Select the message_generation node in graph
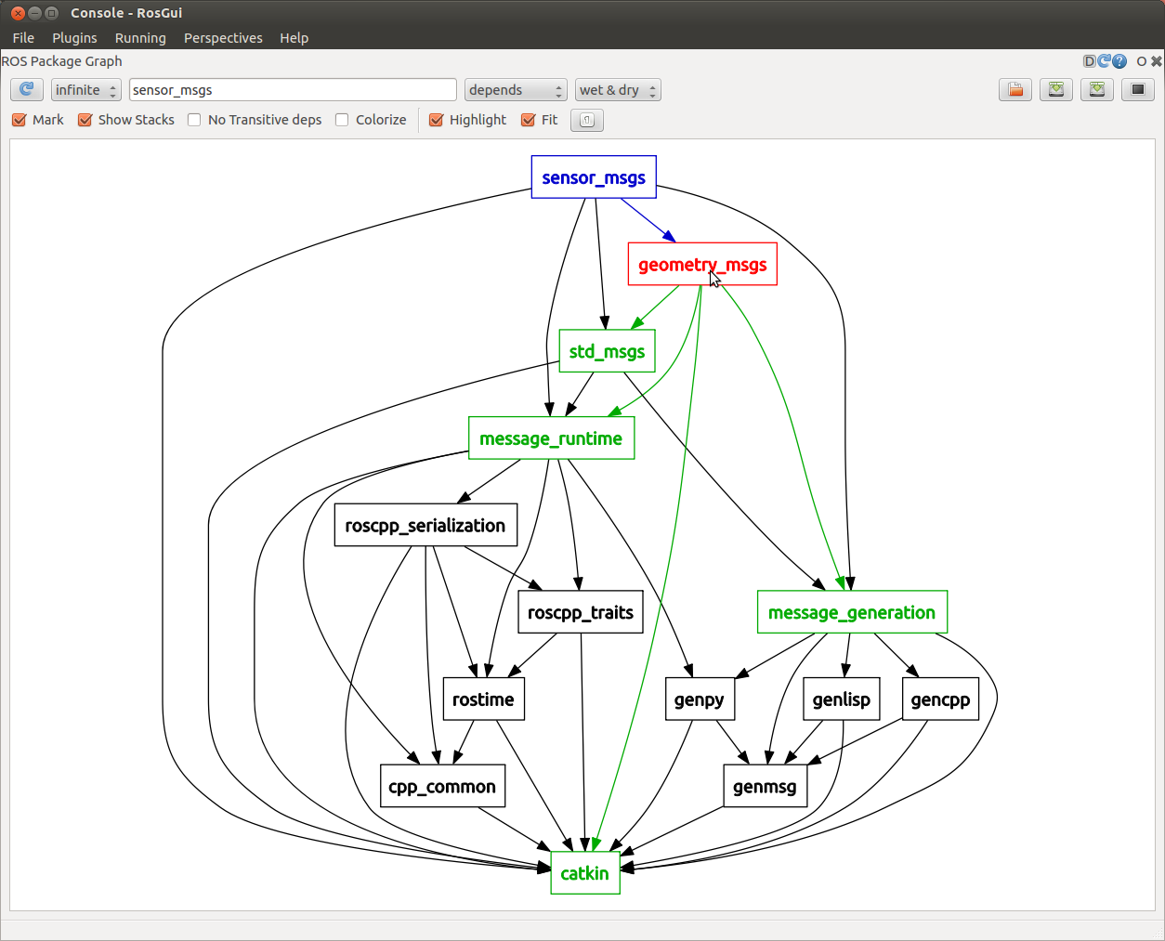This screenshot has width=1165, height=941. click(852, 612)
